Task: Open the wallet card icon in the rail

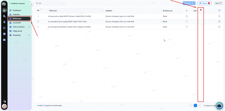Action: point(4,40)
